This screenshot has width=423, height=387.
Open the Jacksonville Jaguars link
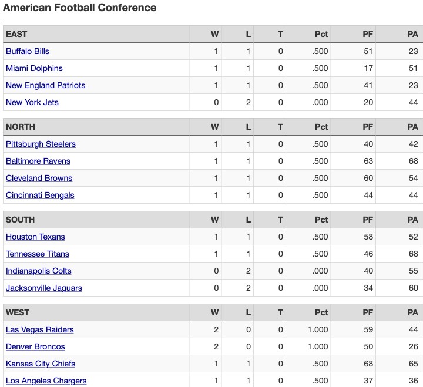[x=44, y=288]
